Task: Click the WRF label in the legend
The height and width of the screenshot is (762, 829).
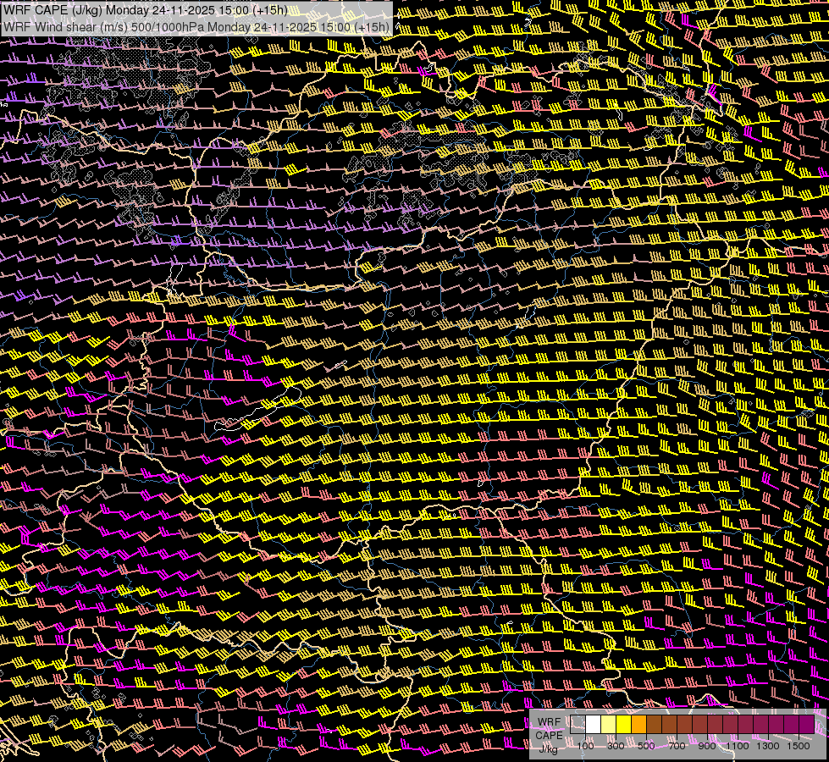Action: coord(550,722)
